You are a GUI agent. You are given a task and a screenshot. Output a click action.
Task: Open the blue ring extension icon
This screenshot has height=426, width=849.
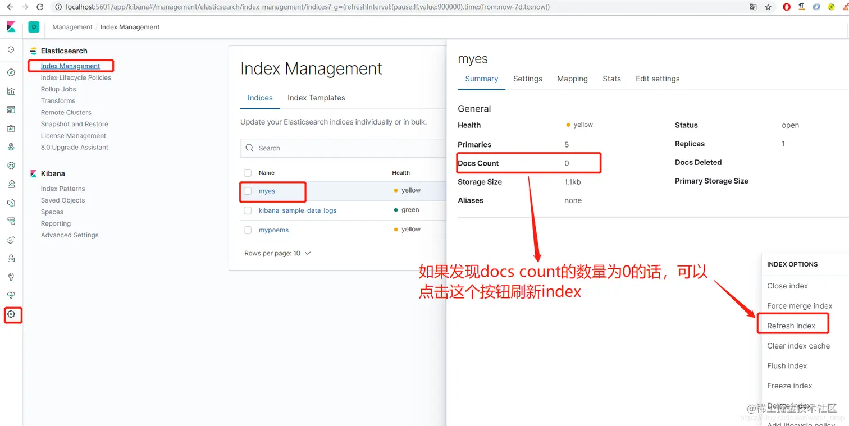[x=816, y=7]
